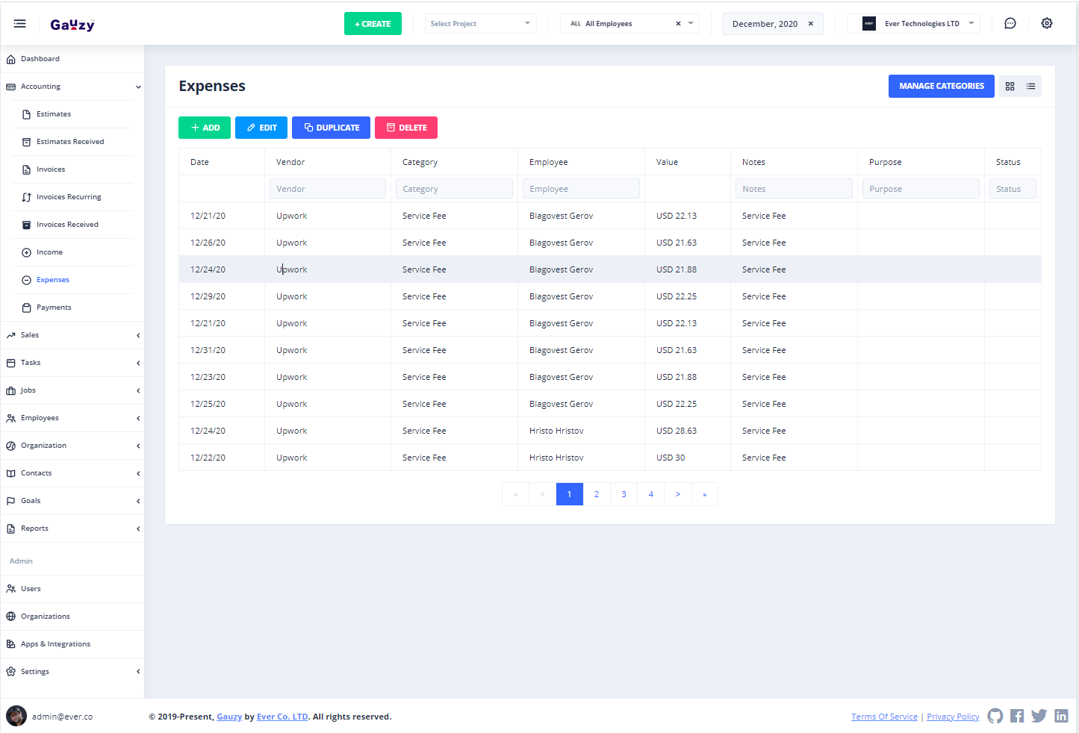Open the Facebook icon in footer
The height and width of the screenshot is (733, 1079).
1016,716
